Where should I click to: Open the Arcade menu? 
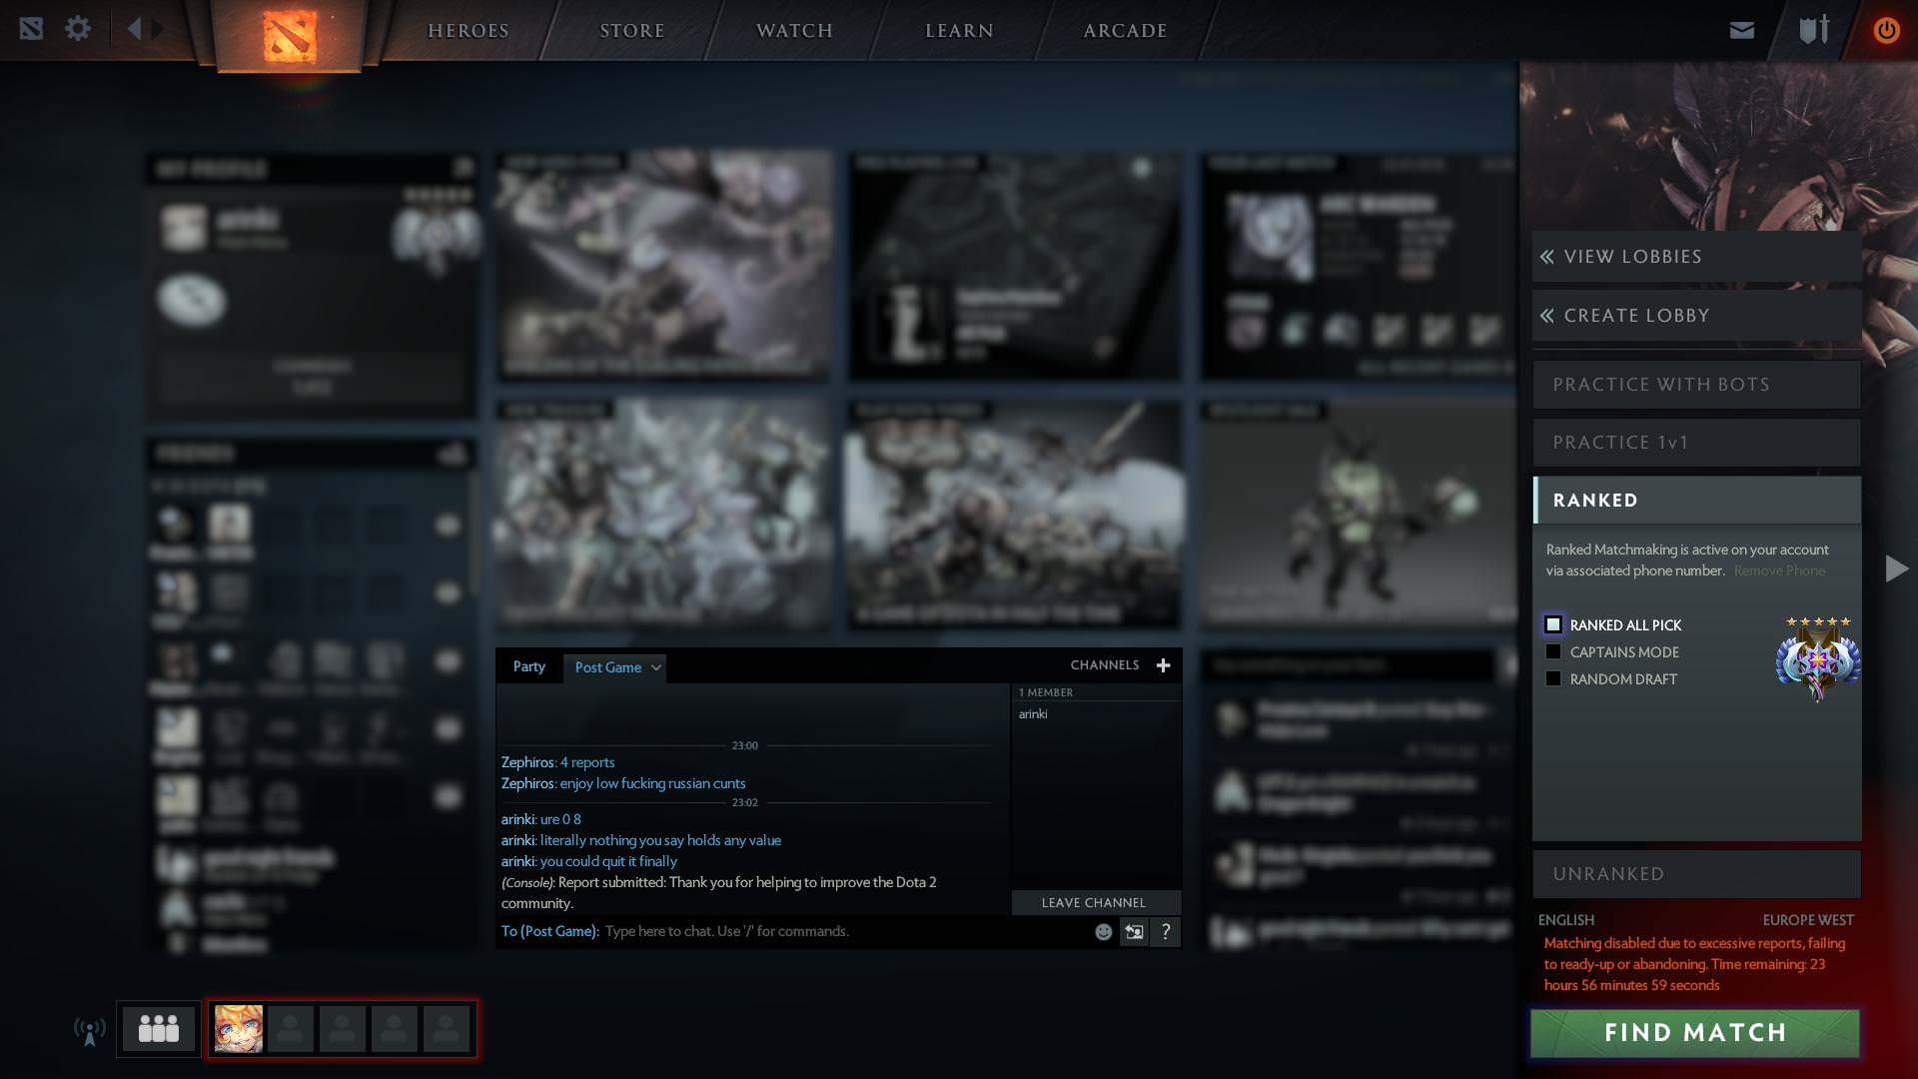pos(1126,31)
